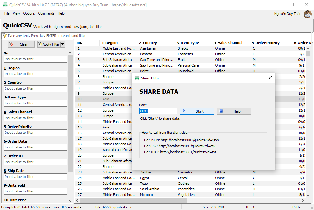Sort by the 3-Item Type column header
Screen dimensions: 314x210
point(193,43)
